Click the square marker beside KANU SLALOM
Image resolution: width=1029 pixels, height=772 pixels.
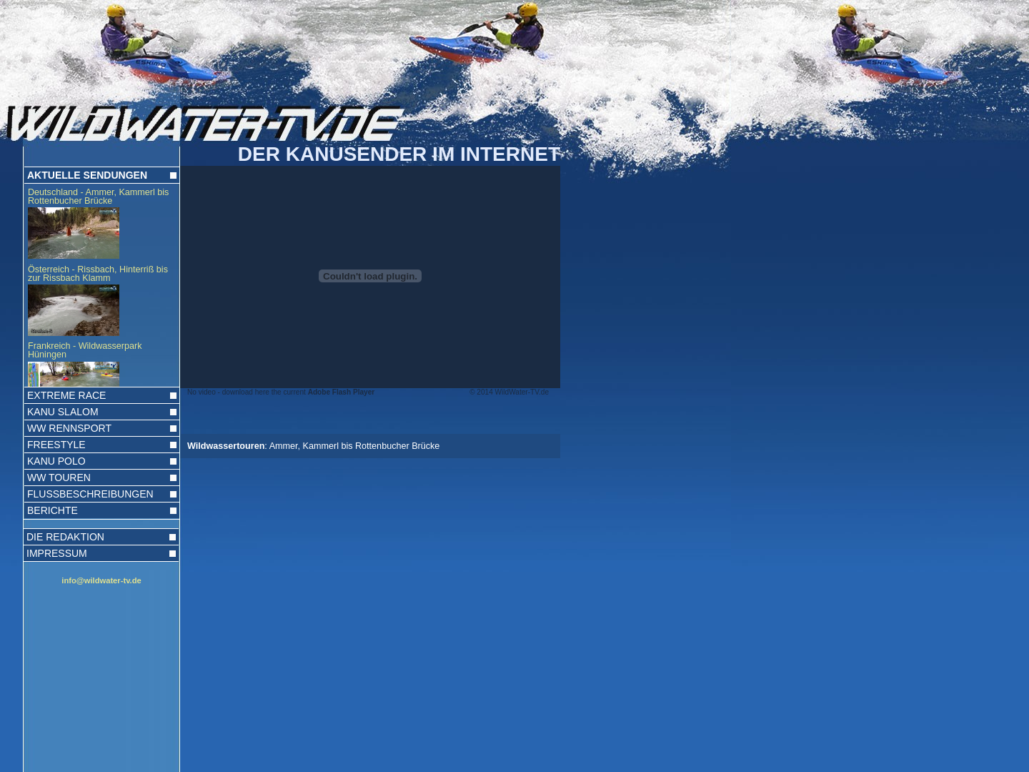(x=173, y=412)
